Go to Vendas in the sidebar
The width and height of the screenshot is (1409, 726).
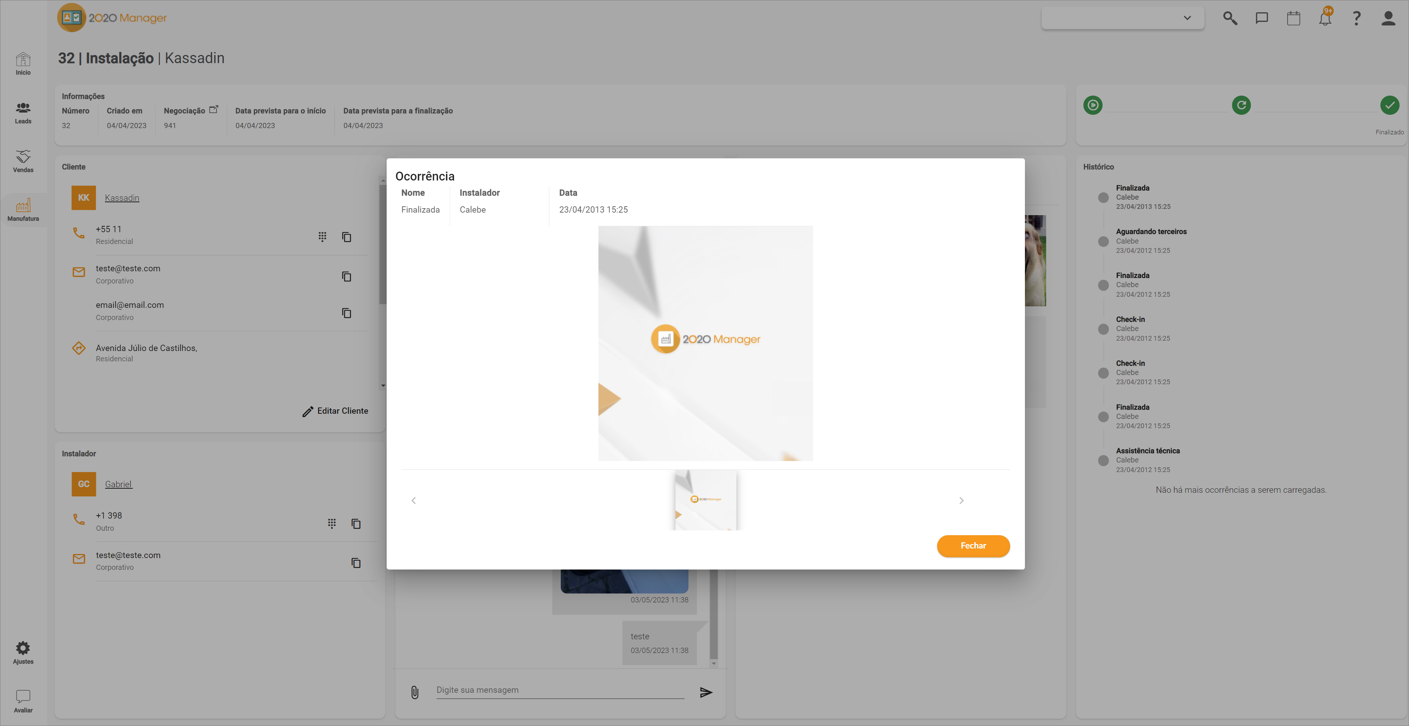click(23, 161)
